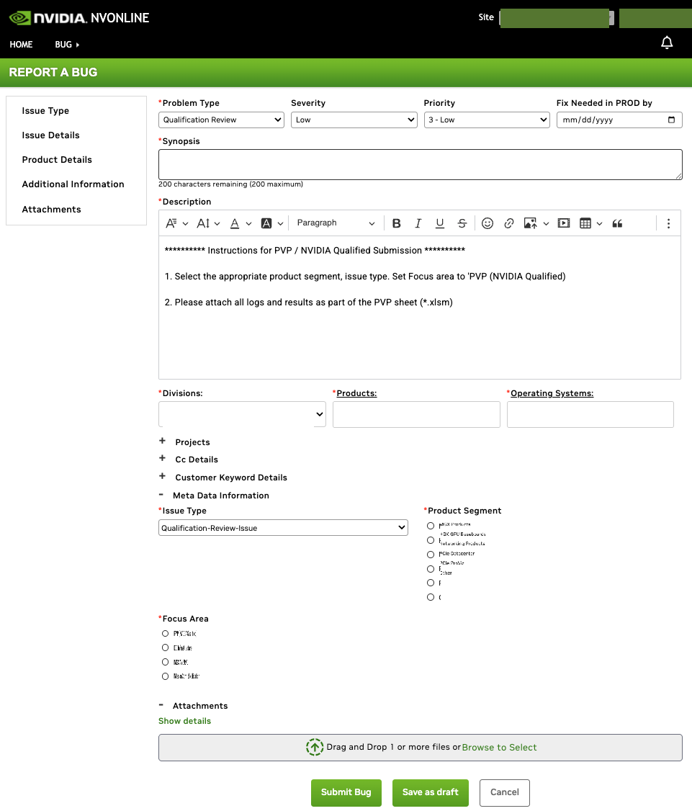Click the NVIDIA NVONLINE logo
This screenshot has width=692, height=811.
tap(79, 18)
